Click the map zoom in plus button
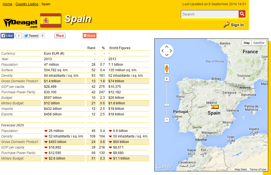Viewport: 271px width, 175px height. pos(167,79)
